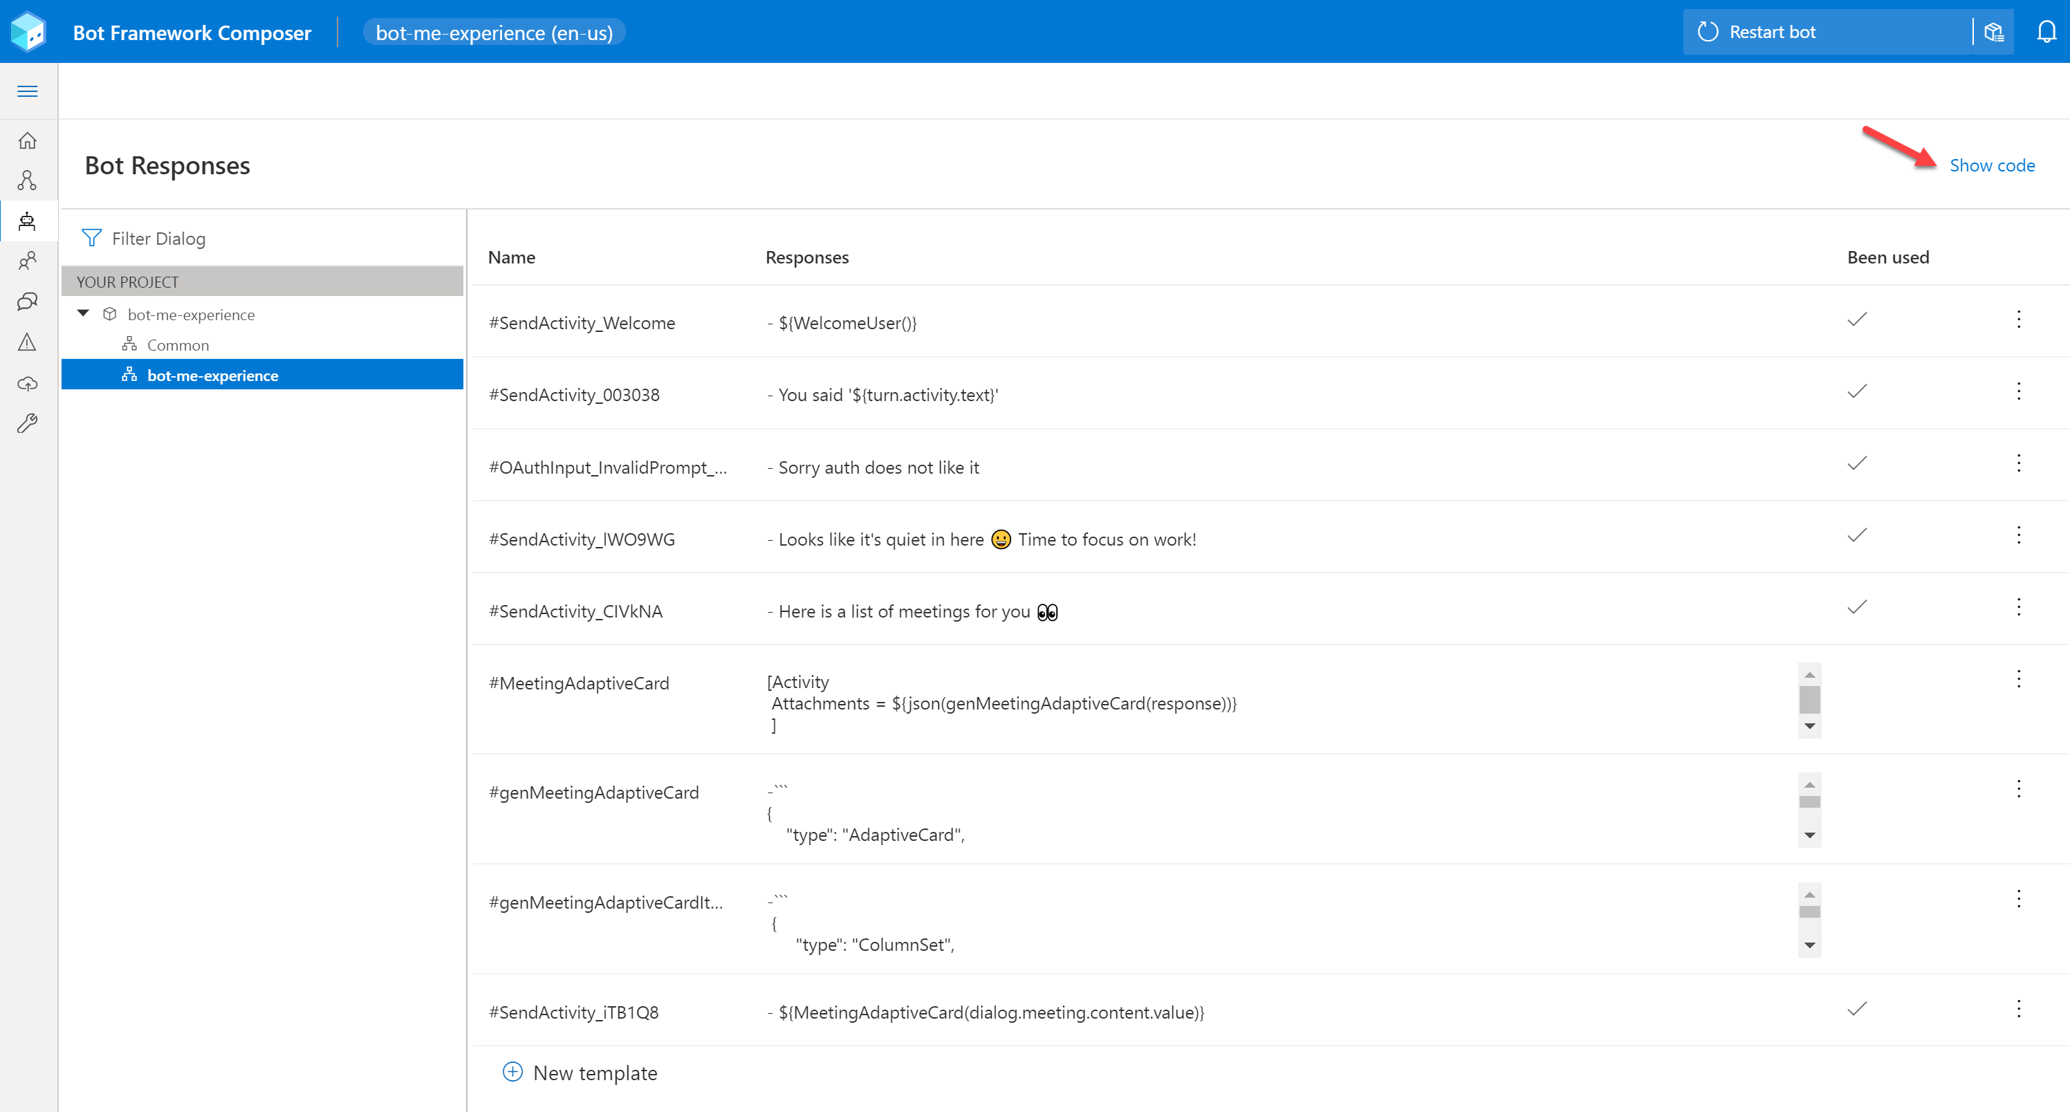Open more options for SendActivity_Welcome row

click(x=2019, y=319)
